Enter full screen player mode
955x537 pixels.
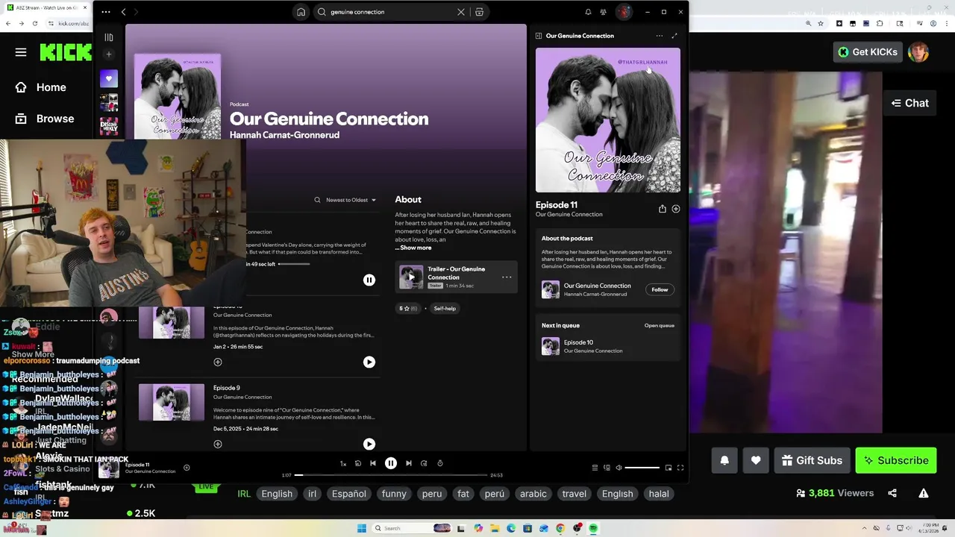[x=680, y=468]
